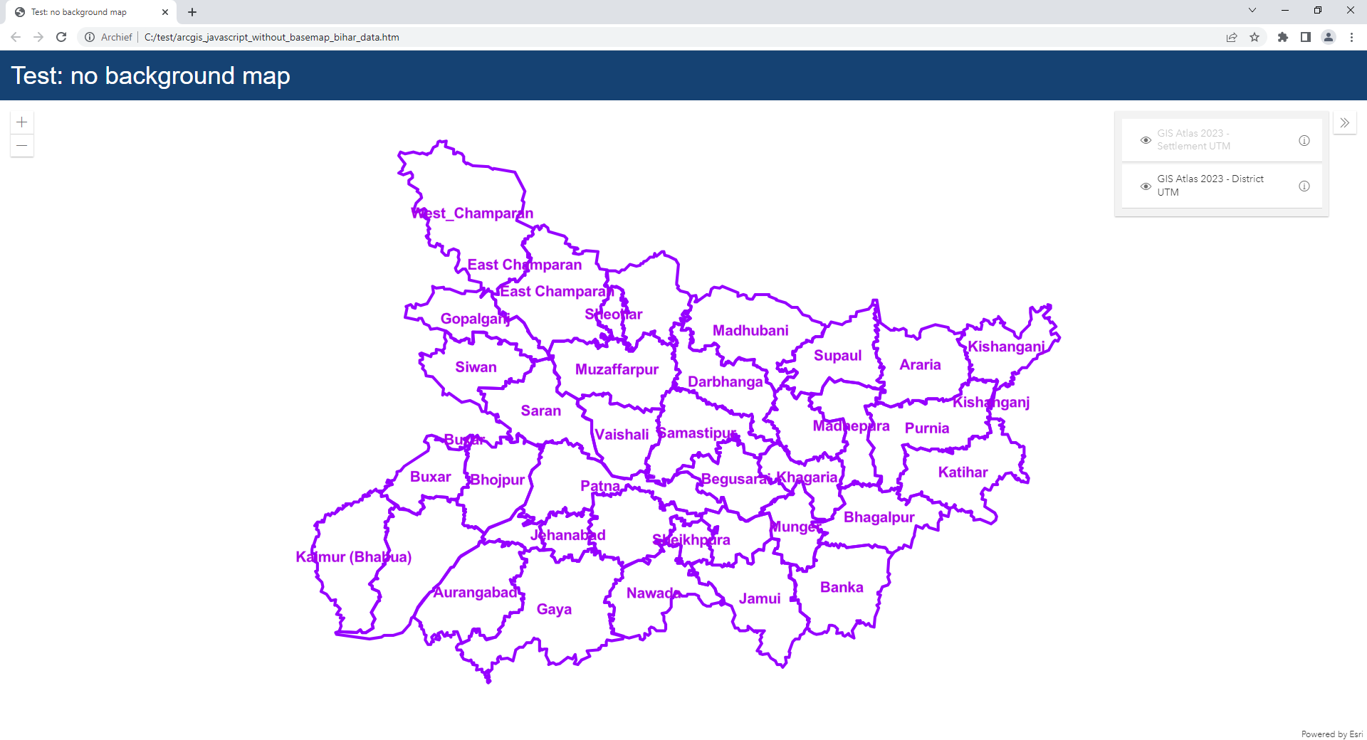Click the zoom in button on the map
Image resolution: width=1367 pixels, height=740 pixels.
[22, 122]
